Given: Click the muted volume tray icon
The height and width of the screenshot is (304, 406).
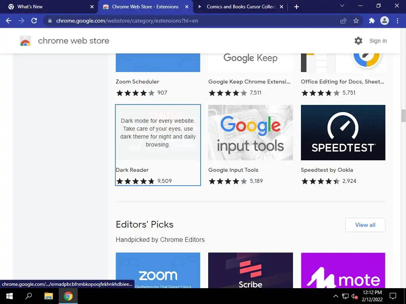Looking at the screenshot, I should coord(354,296).
